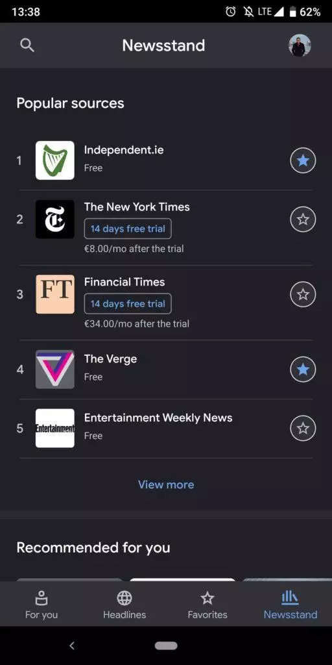Open Entertainment Weekly News logo

point(55,428)
